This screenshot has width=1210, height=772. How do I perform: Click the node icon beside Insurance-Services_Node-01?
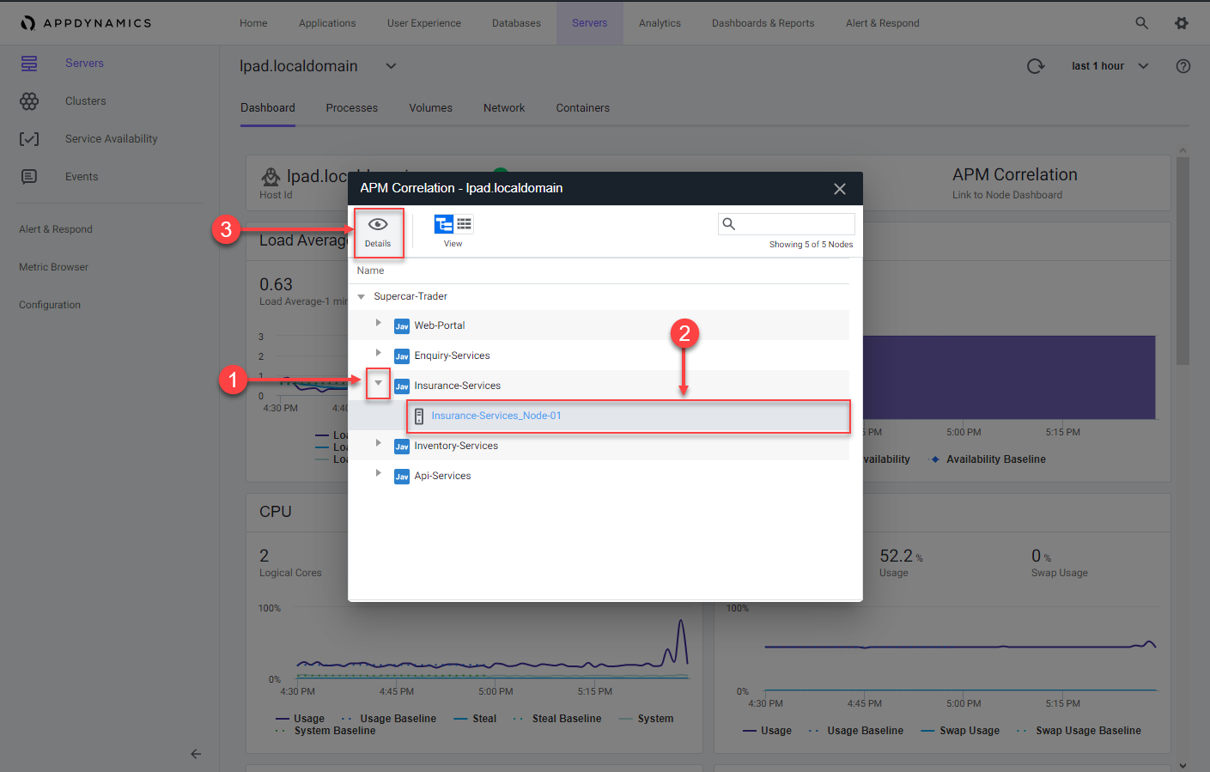click(x=419, y=416)
